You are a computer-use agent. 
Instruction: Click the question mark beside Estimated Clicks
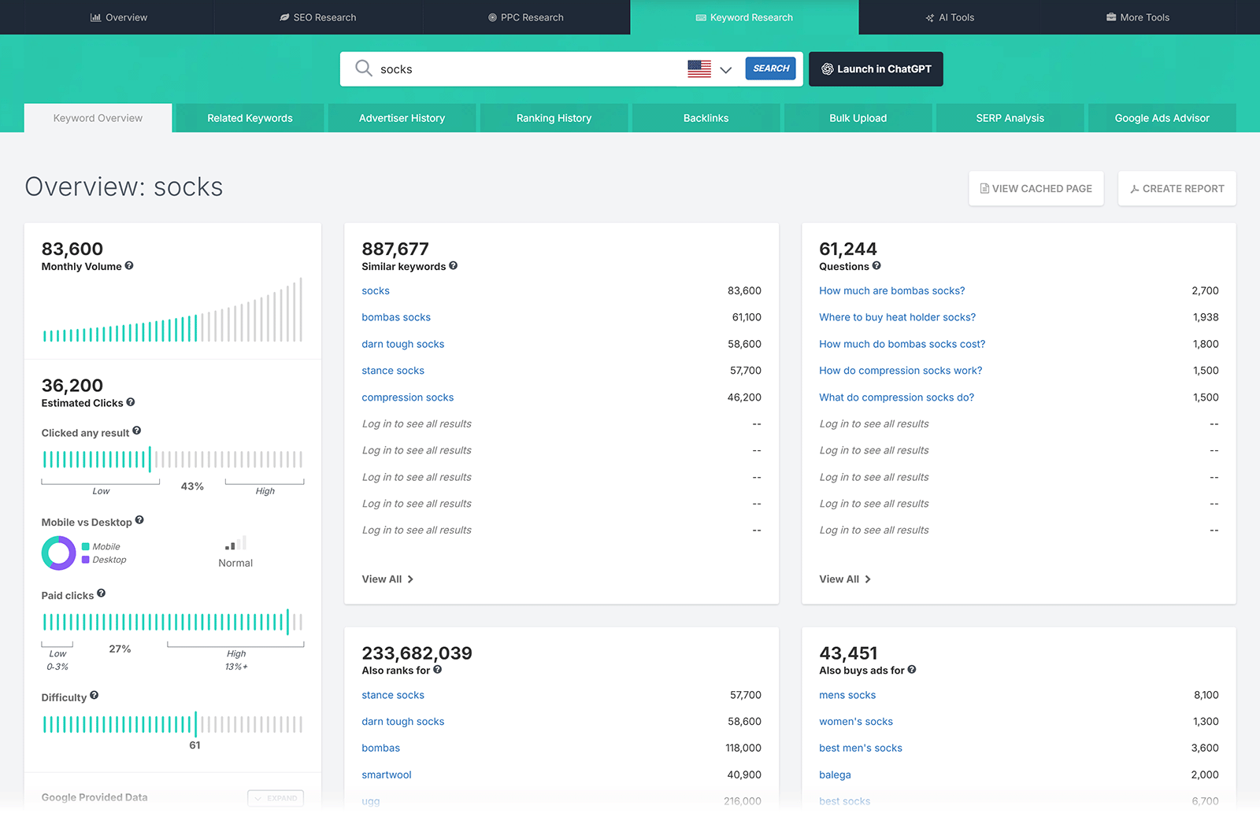[x=132, y=402]
